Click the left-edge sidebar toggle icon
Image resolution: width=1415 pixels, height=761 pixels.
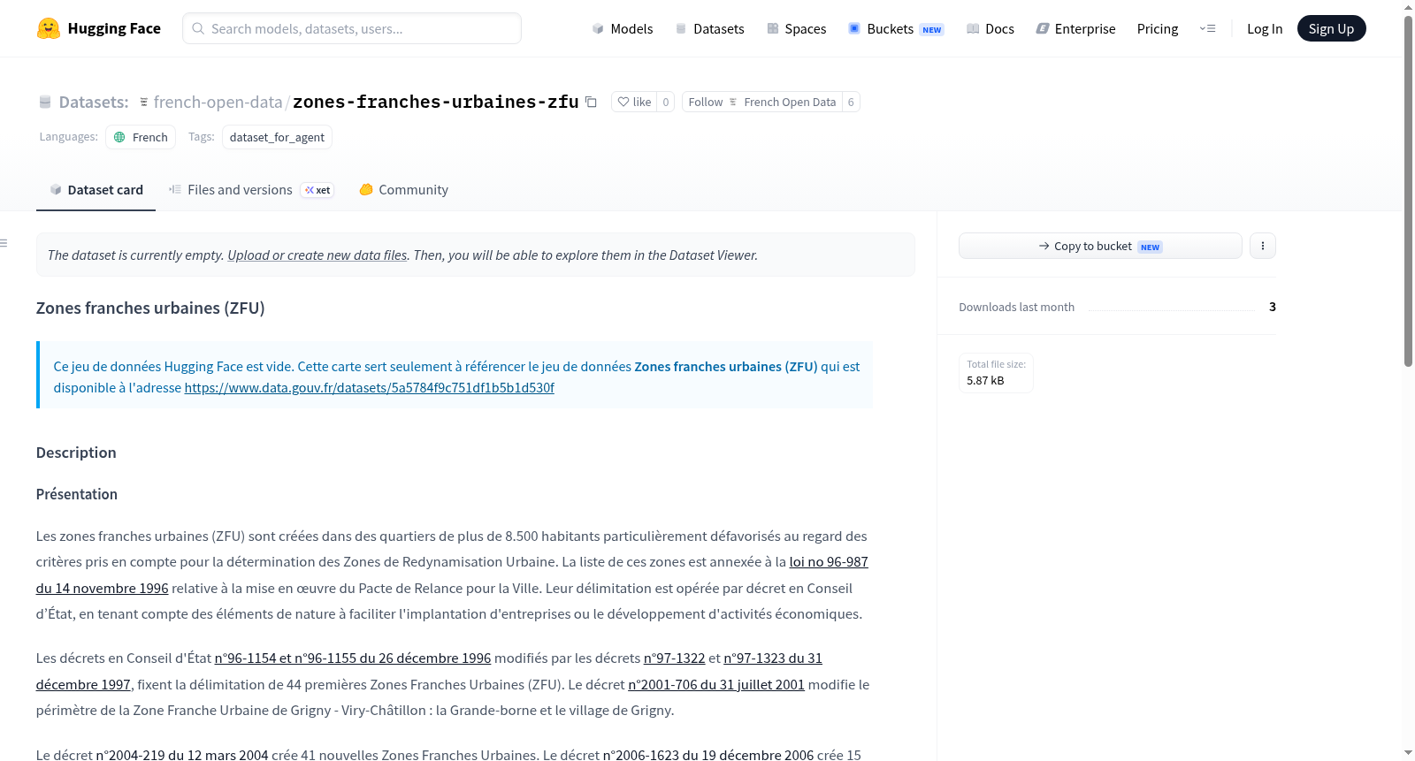[4, 243]
